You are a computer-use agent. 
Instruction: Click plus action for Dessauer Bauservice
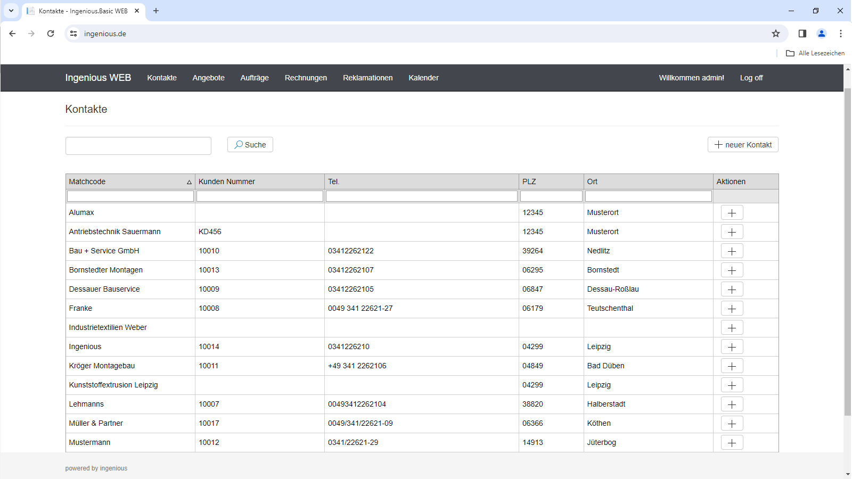coord(732,290)
